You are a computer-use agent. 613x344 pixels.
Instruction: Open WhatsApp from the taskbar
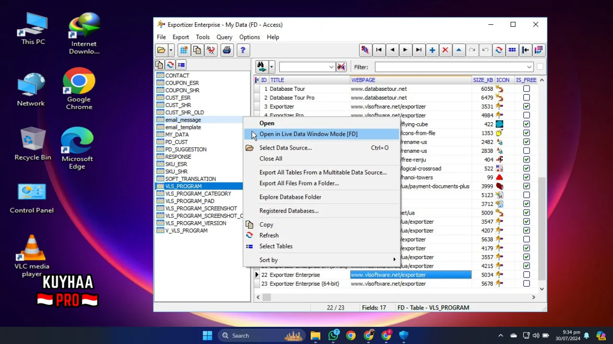(334, 336)
